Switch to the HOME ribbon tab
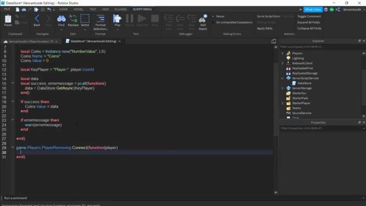The width and height of the screenshot is (366, 206). (x=63, y=9)
